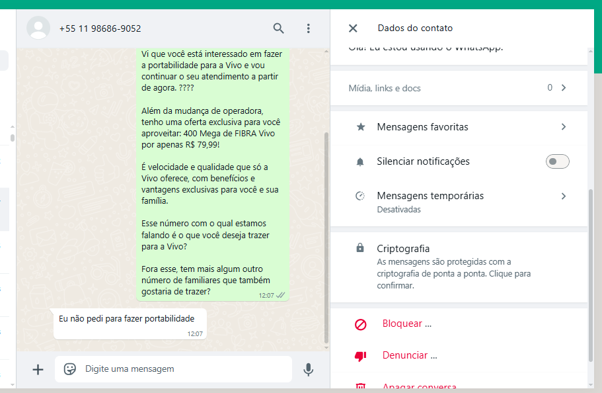Open the emoji and sticker picker

70,369
